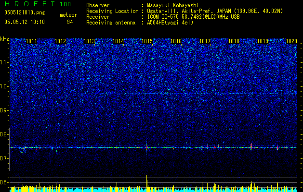Image resolution: width=303 pixels, height=192 pixels.
Task: Click the Receiving Location label
Action: click(112, 11)
